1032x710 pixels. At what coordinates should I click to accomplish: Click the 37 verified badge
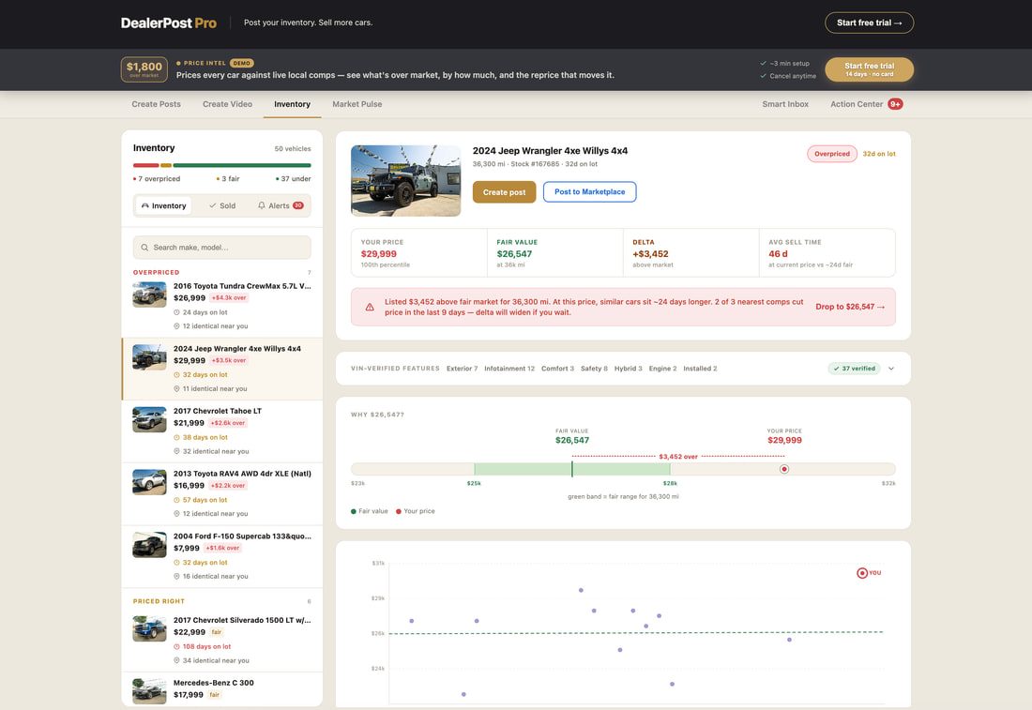click(854, 369)
